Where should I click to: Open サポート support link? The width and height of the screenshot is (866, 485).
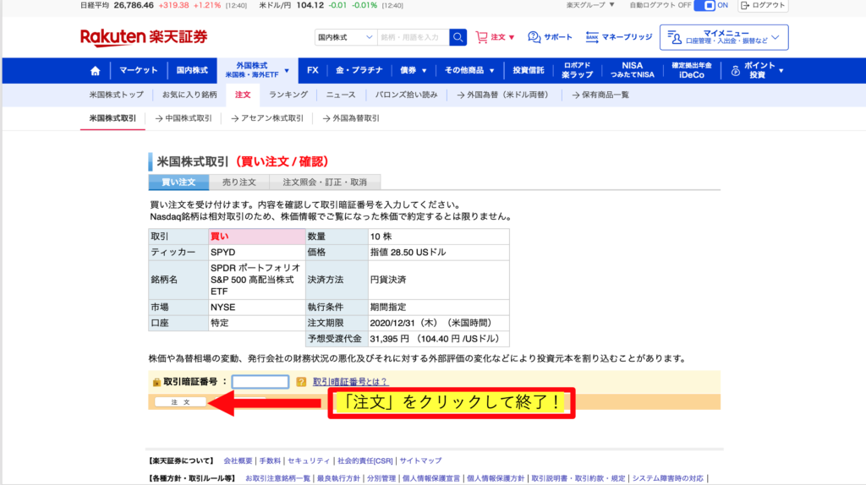(550, 37)
